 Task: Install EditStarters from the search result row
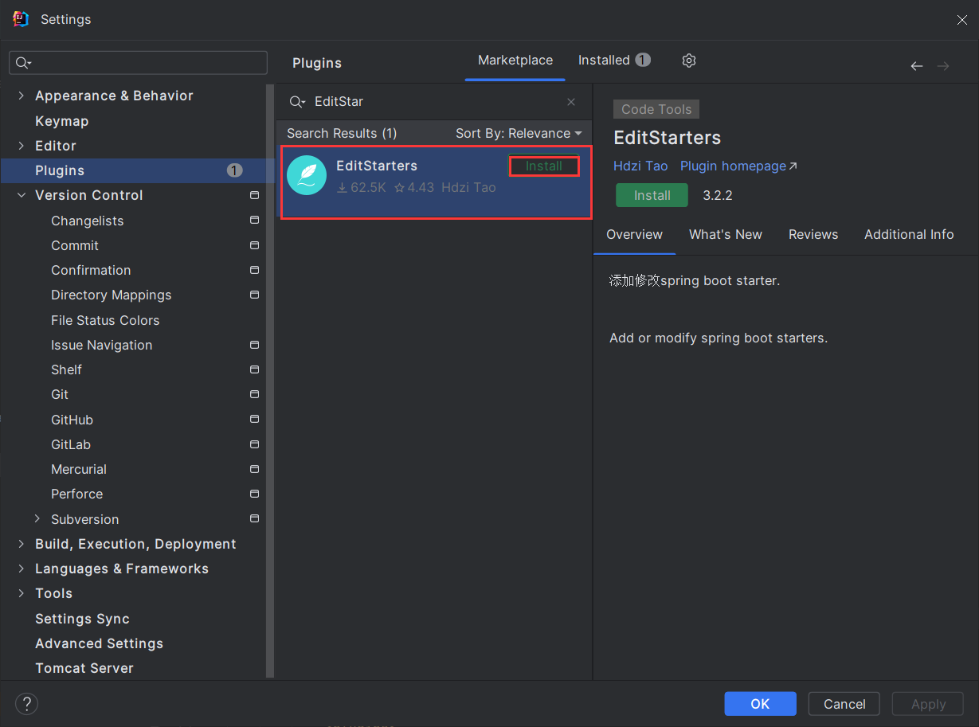544,166
